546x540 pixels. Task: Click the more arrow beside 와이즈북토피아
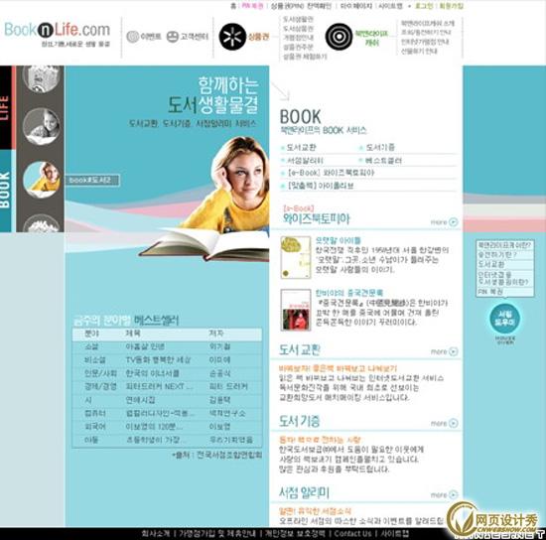(454, 221)
